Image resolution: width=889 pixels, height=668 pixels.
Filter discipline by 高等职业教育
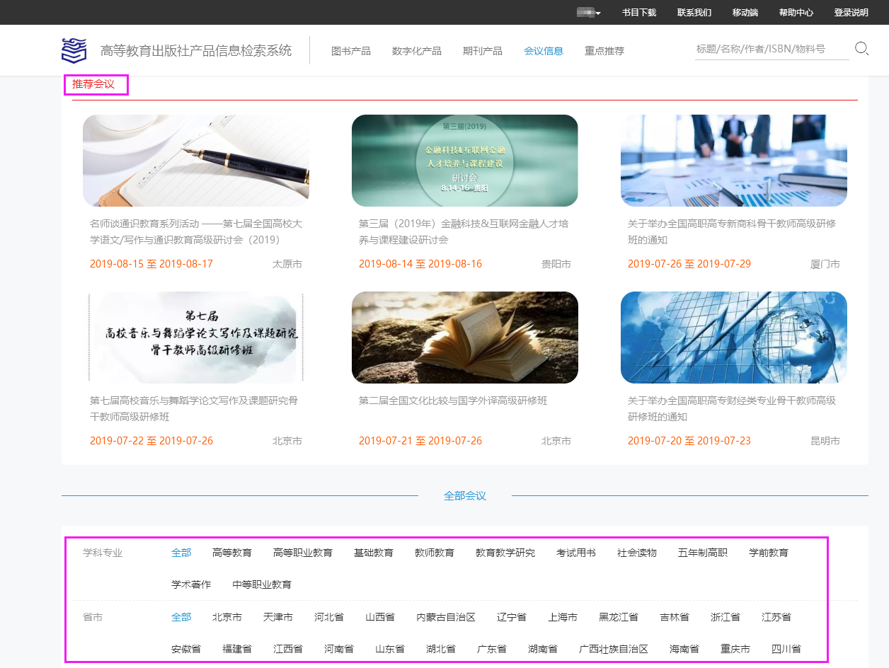303,553
